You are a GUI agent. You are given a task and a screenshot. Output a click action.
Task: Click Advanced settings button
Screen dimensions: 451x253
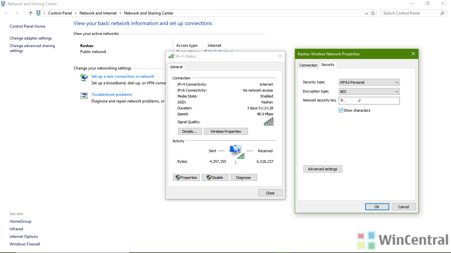(323, 169)
